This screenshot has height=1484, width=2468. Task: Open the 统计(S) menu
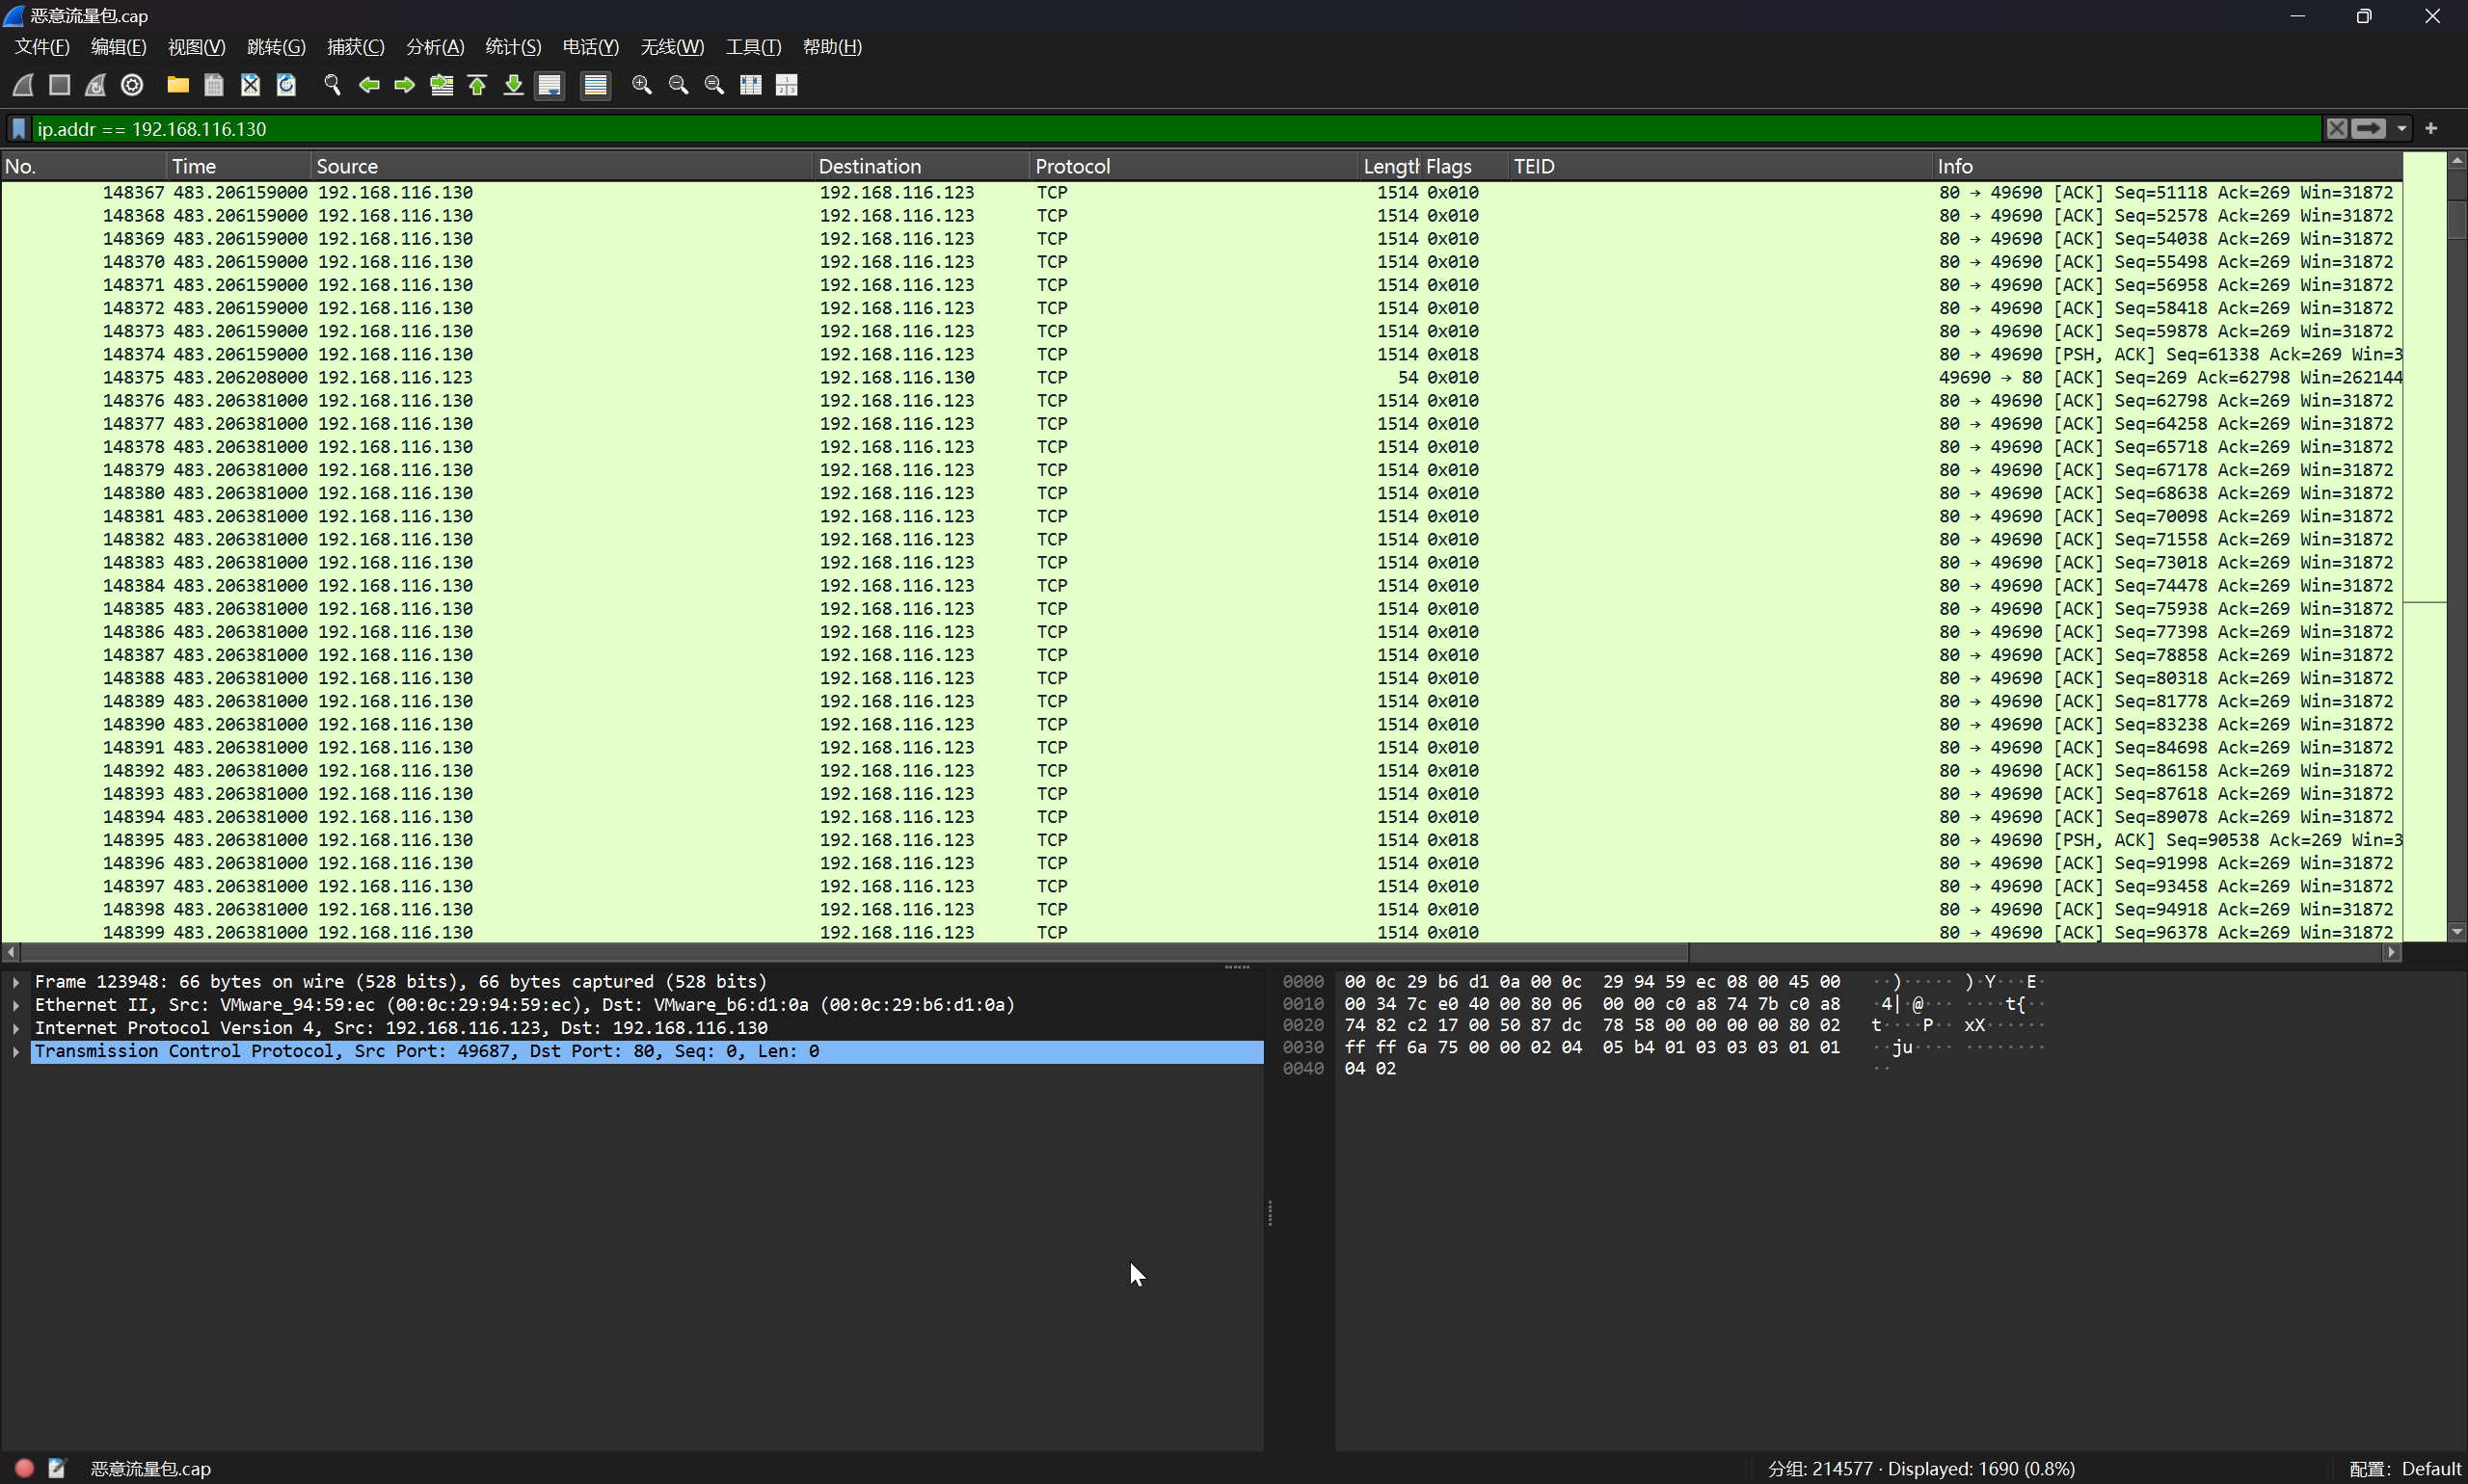pyautogui.click(x=513, y=47)
